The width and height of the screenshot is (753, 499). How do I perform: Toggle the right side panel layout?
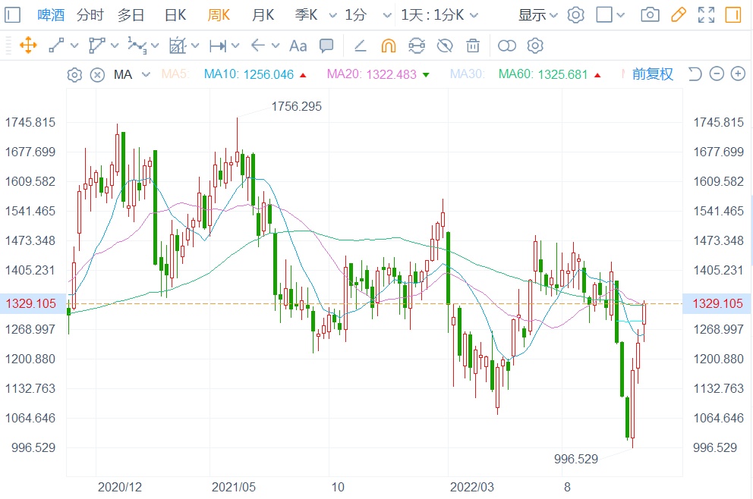(x=733, y=14)
